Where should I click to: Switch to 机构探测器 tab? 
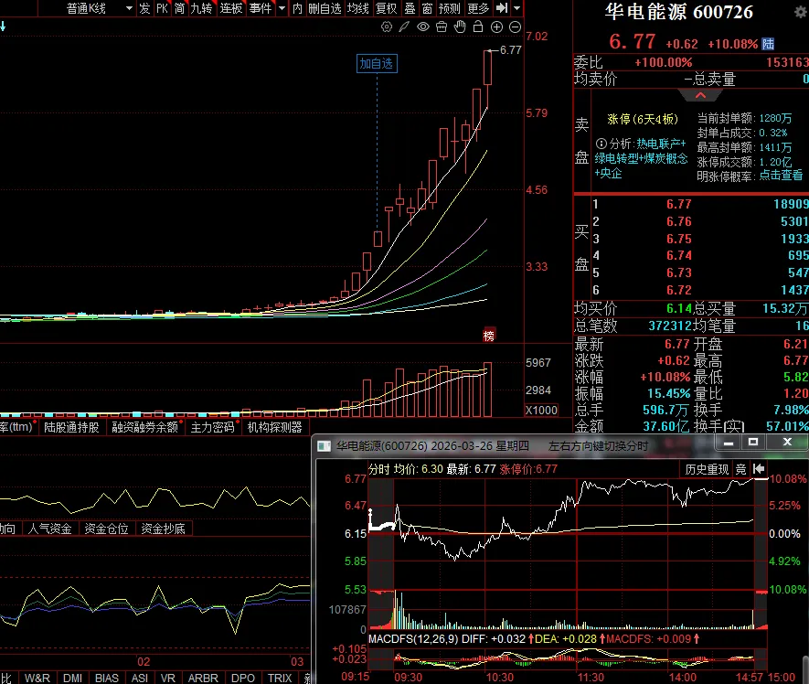(274, 427)
